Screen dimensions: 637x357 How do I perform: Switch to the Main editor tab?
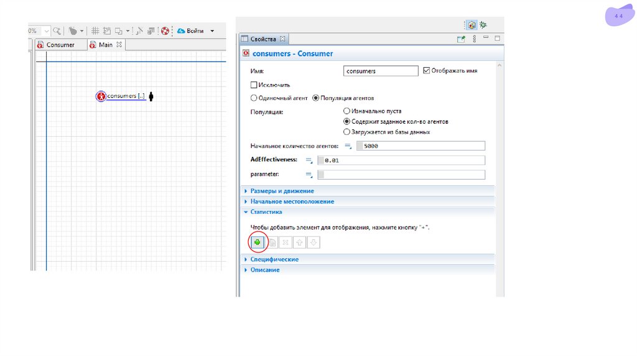106,45
